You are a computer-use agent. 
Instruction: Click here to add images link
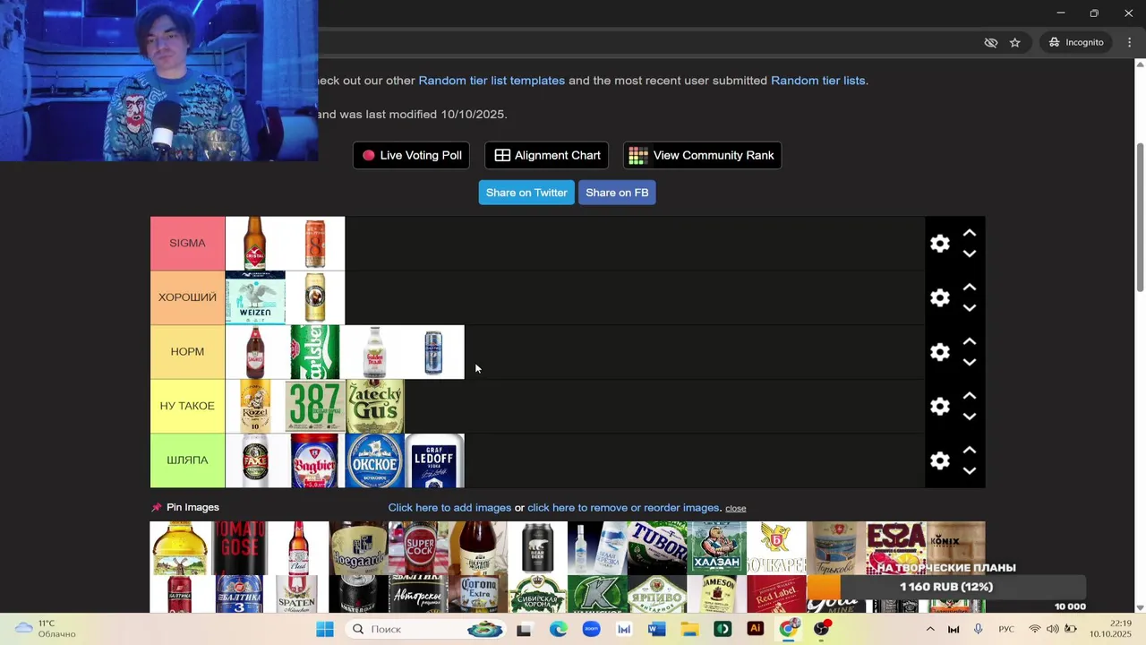(x=449, y=508)
